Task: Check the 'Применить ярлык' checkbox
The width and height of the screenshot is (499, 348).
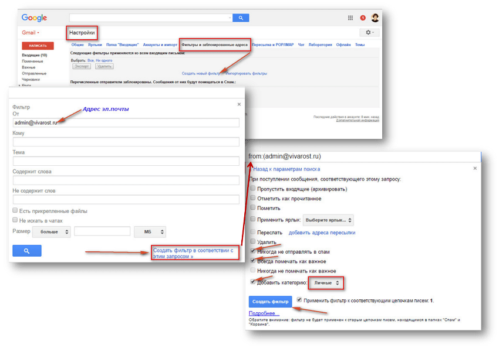Action: click(252, 219)
